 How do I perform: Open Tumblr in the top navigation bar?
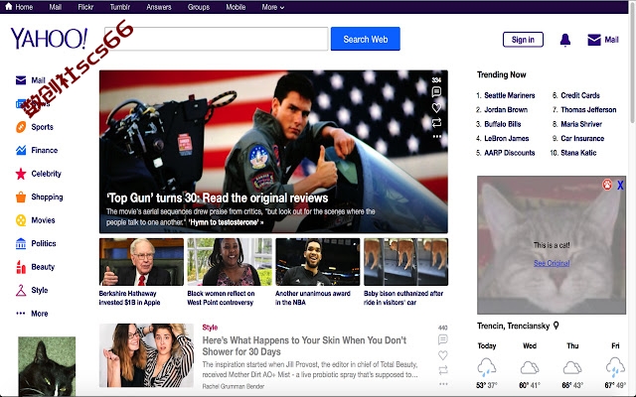[x=119, y=7]
